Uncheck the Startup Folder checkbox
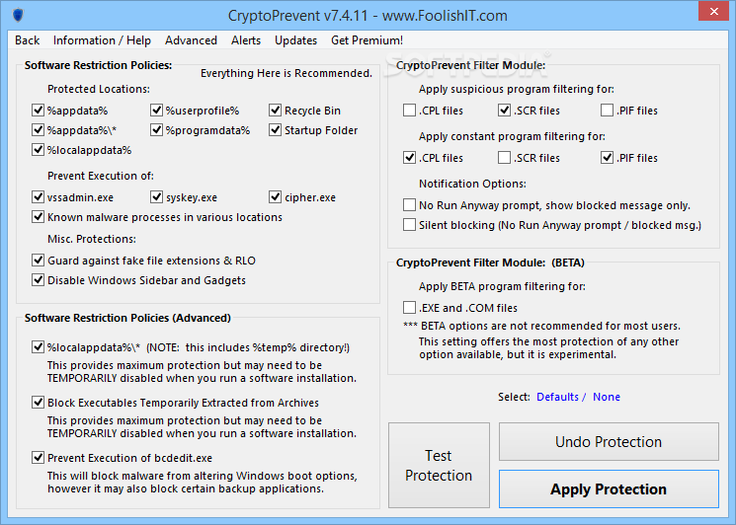 tap(275, 130)
